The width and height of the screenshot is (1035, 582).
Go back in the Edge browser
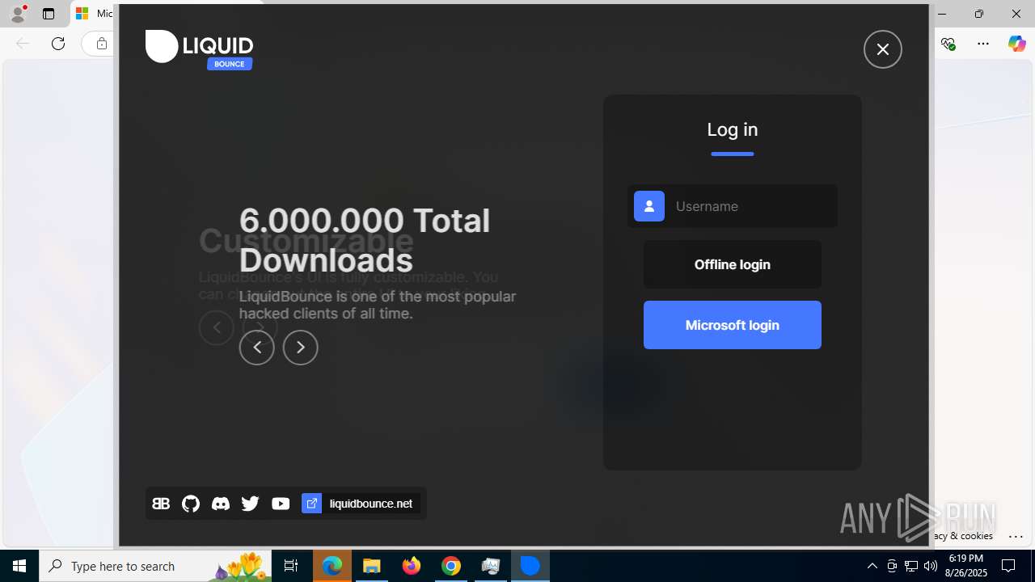click(x=23, y=44)
